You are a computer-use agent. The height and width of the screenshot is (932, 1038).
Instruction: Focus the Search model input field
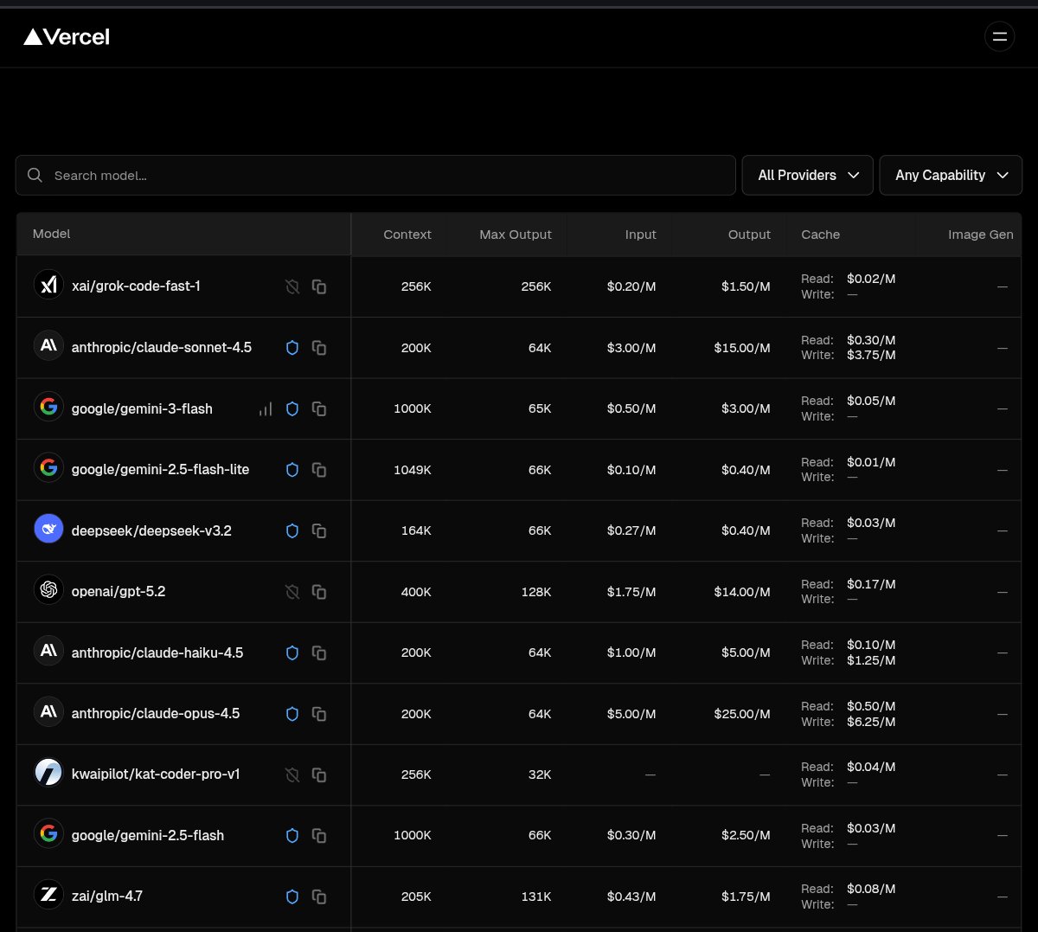pyautogui.click(x=375, y=175)
